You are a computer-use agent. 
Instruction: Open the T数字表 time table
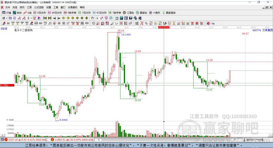click(115, 13)
